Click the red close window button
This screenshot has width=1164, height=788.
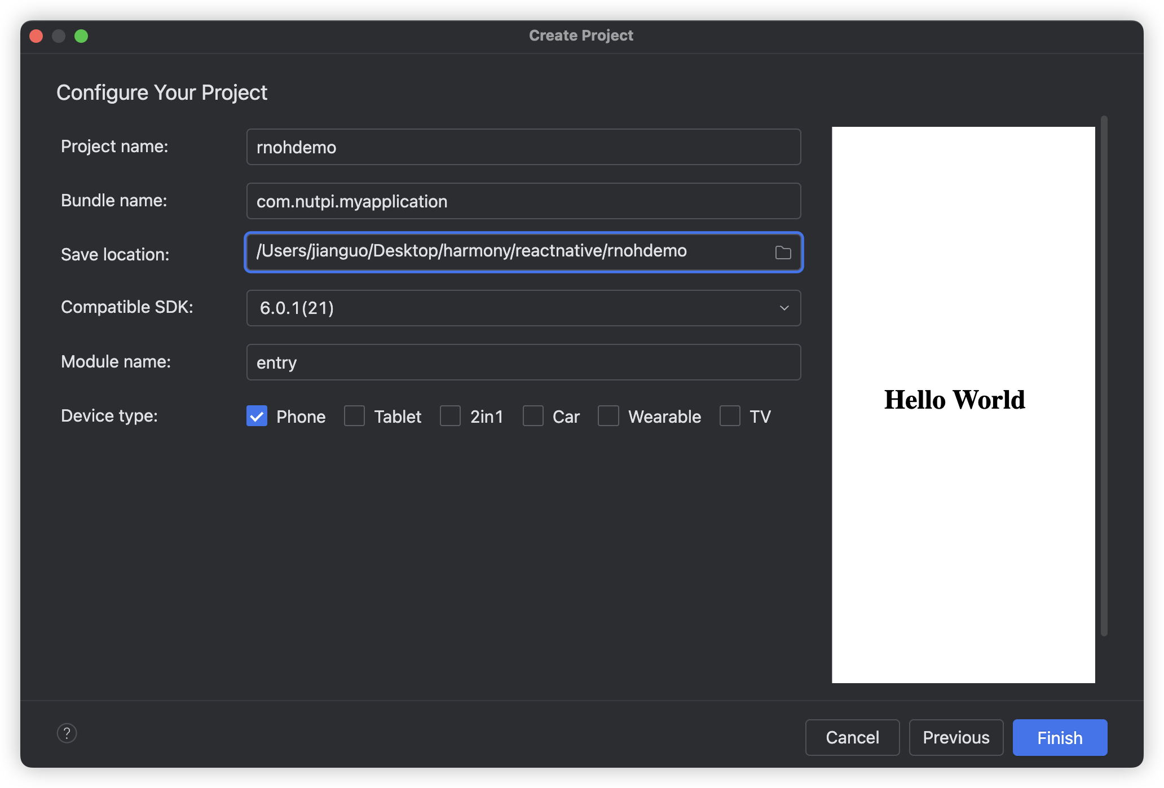pos(36,36)
